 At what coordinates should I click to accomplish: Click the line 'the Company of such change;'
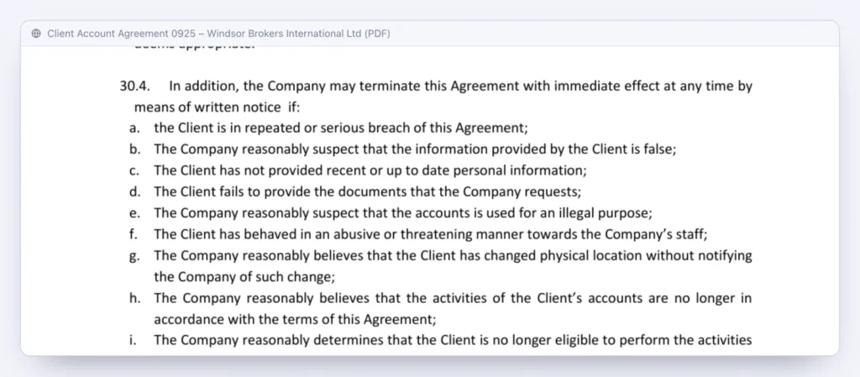(244, 277)
